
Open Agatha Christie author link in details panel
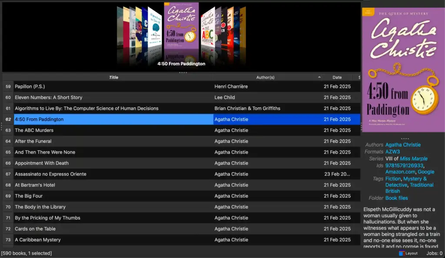point(403,145)
